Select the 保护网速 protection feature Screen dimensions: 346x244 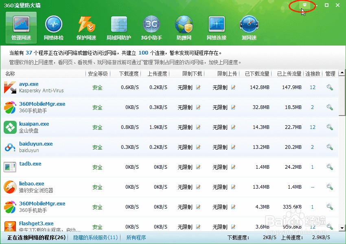pos(86,27)
